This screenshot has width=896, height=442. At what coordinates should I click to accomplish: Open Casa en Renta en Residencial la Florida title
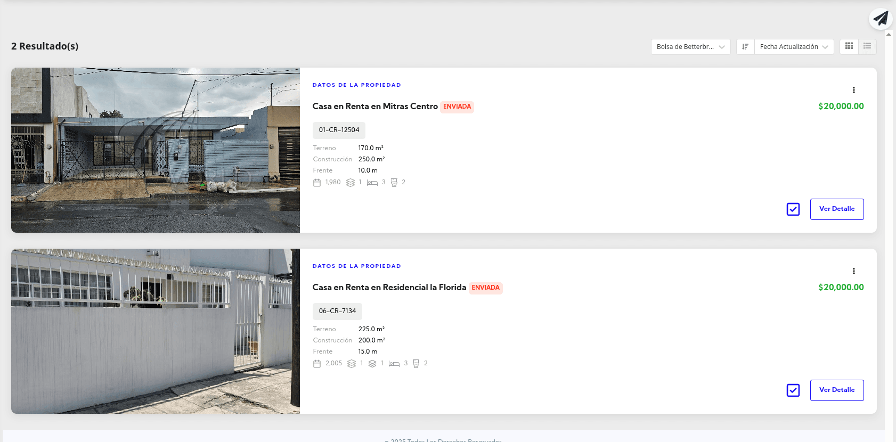click(x=389, y=288)
